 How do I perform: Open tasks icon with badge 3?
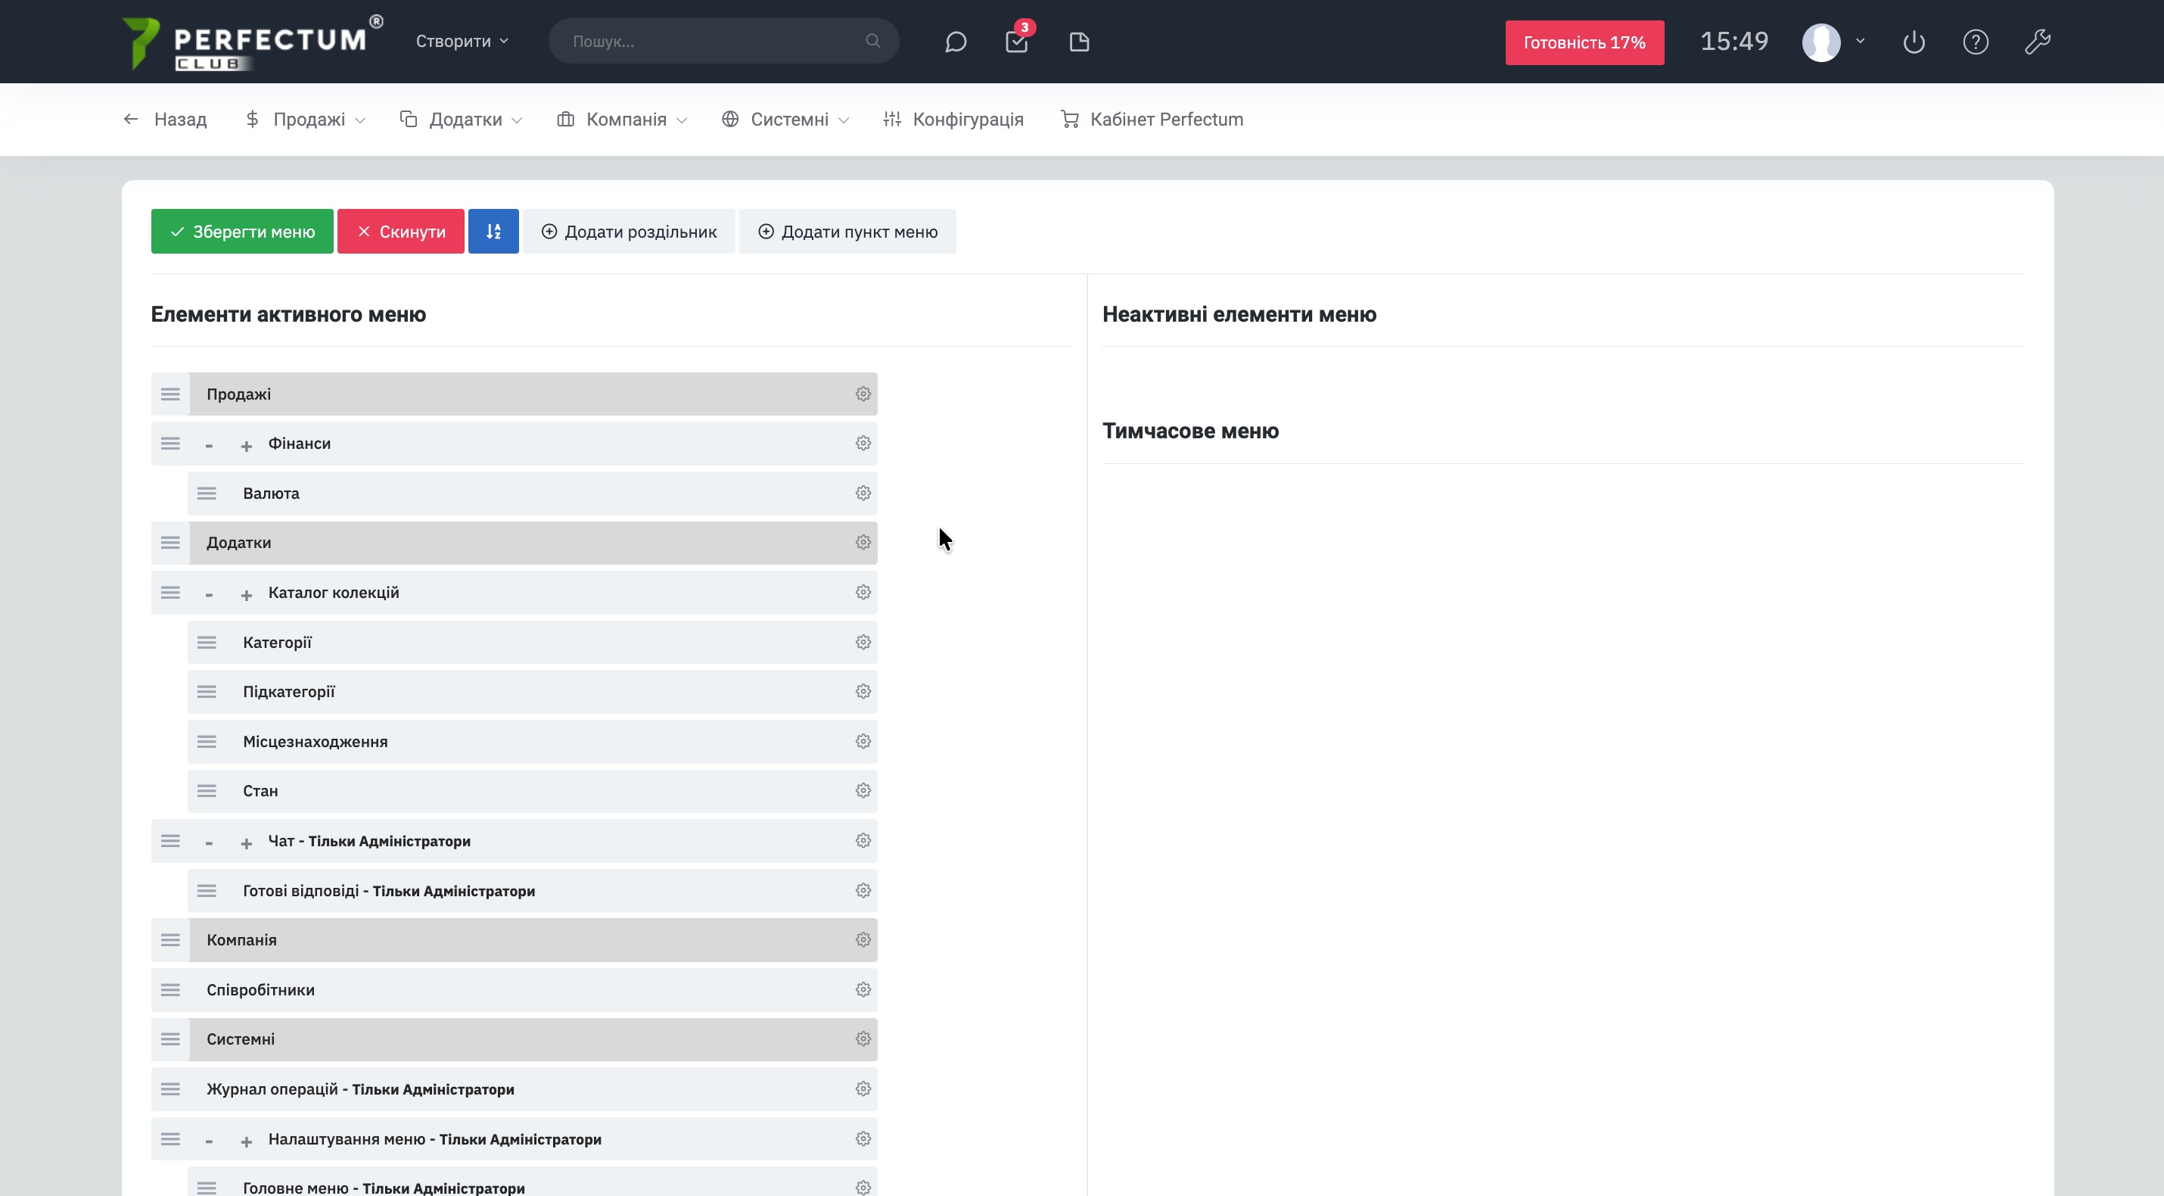(1016, 42)
